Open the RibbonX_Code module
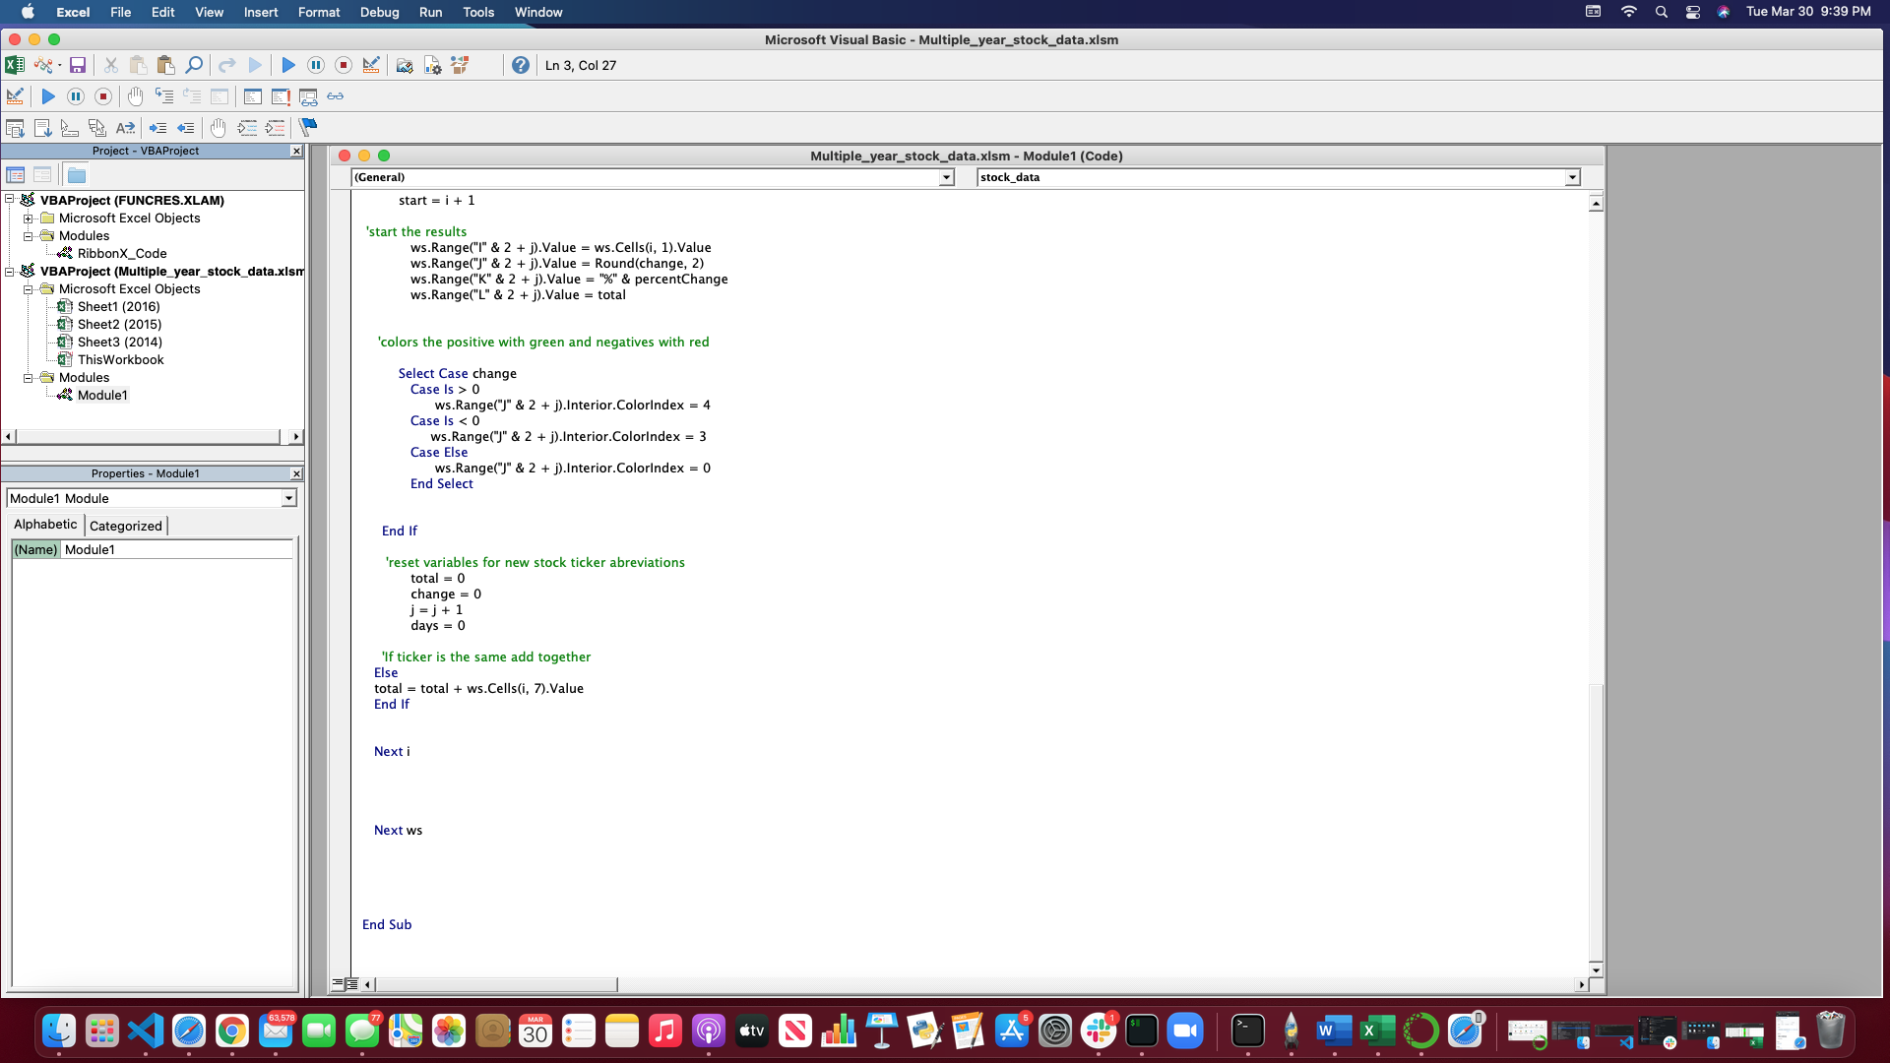1890x1063 pixels. [122, 253]
